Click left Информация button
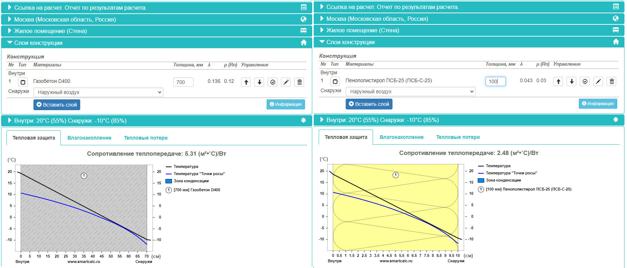This screenshot has height=268, width=627. click(x=286, y=104)
